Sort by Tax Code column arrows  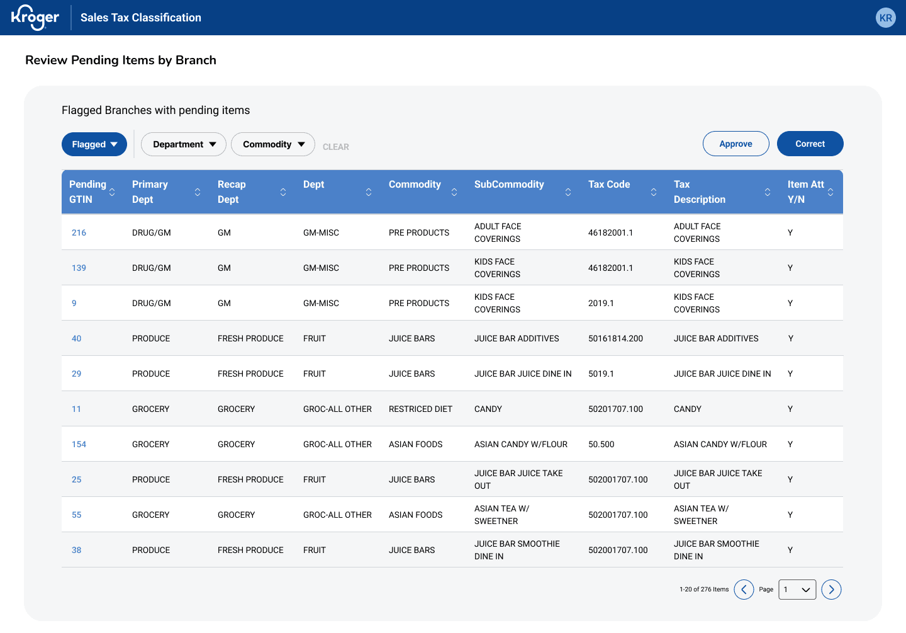point(654,192)
